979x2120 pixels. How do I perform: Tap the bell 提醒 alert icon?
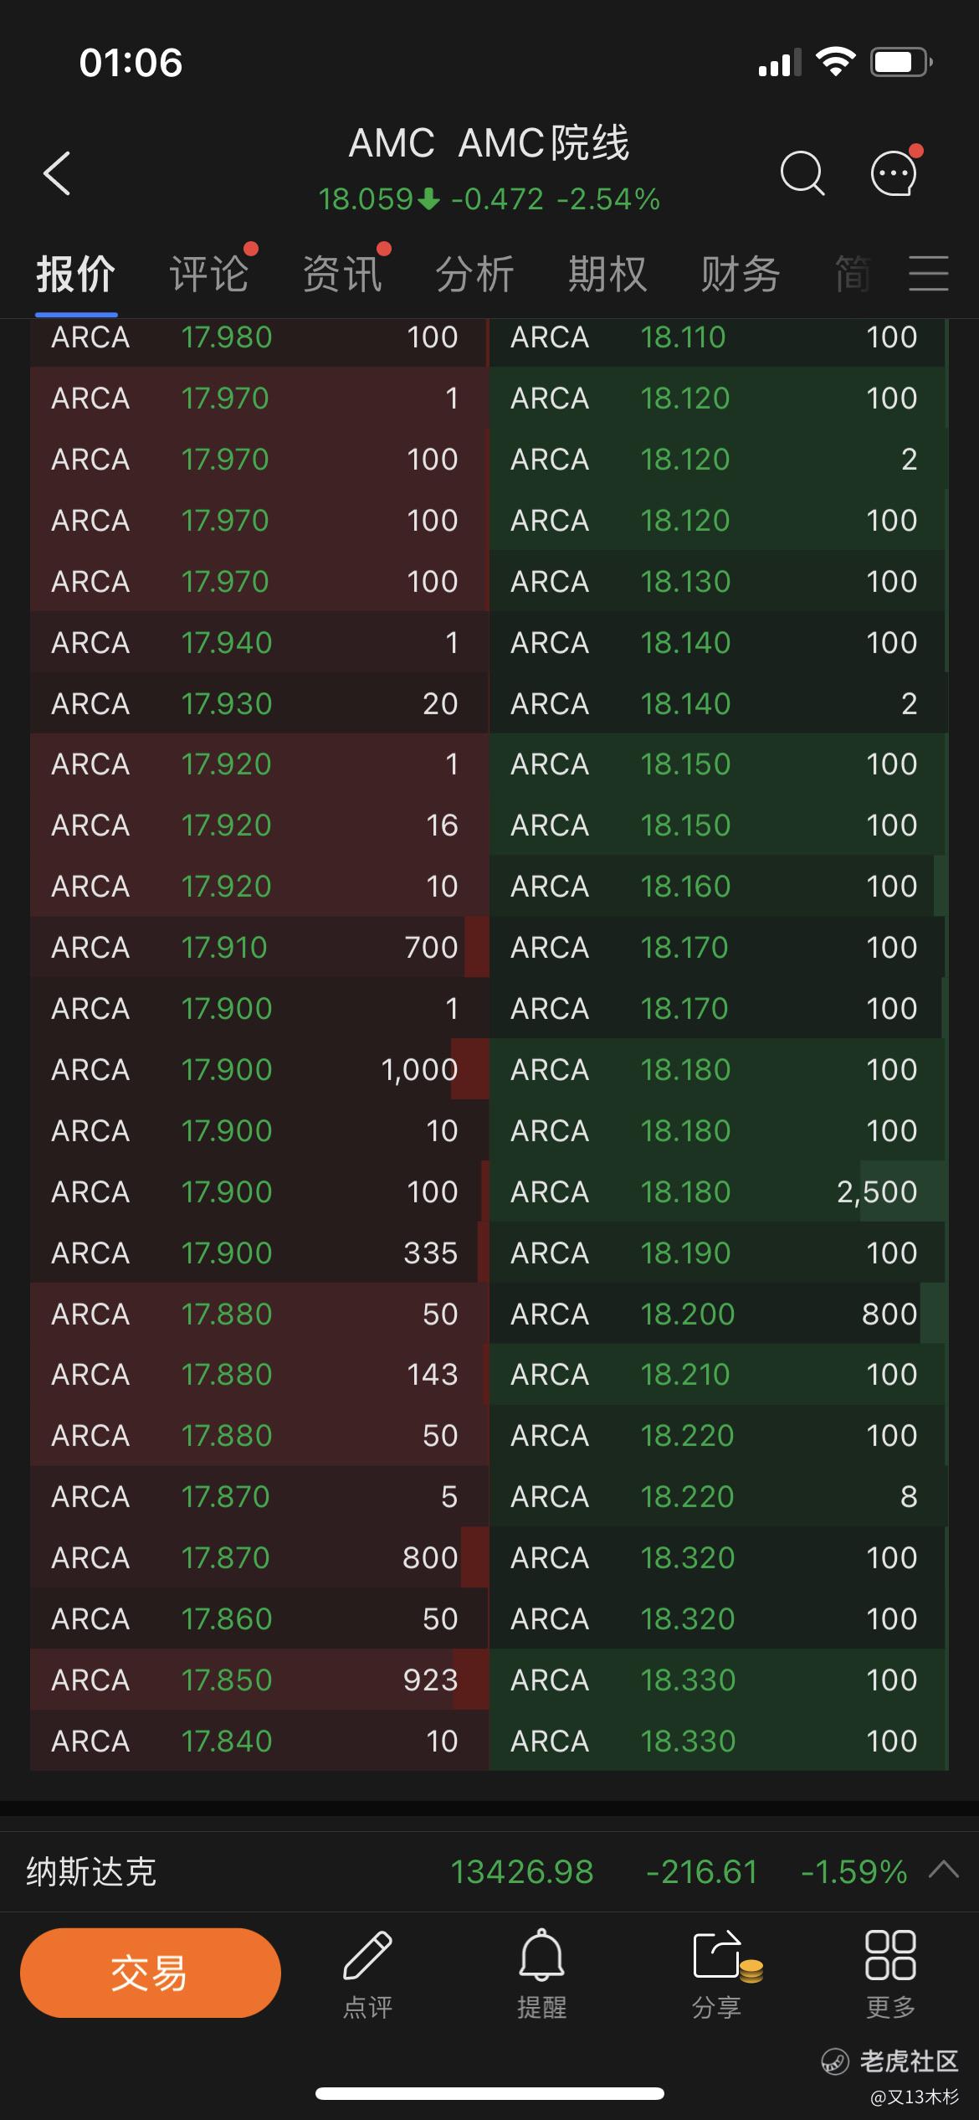pyautogui.click(x=541, y=1973)
